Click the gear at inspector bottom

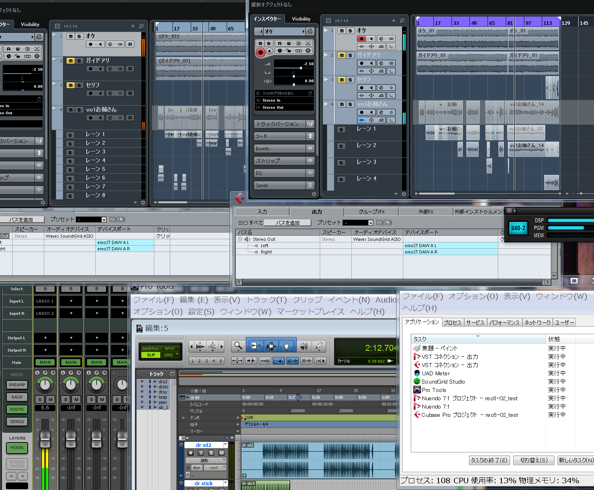click(314, 194)
